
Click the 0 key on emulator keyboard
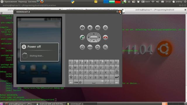117,62
